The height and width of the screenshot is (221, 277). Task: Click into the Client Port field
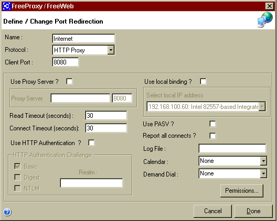click(x=66, y=62)
